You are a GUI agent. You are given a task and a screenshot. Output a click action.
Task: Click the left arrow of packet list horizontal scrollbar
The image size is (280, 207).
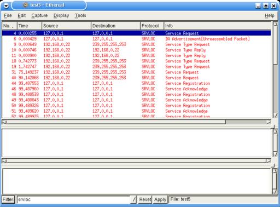point(4,122)
